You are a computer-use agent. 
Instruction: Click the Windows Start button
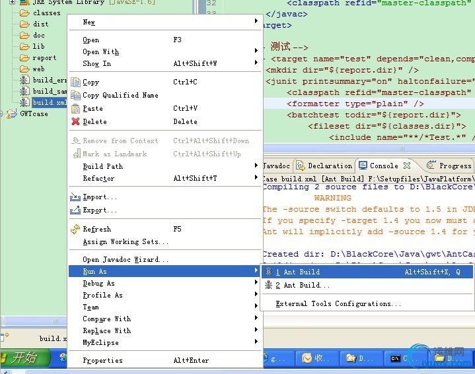coord(25,358)
